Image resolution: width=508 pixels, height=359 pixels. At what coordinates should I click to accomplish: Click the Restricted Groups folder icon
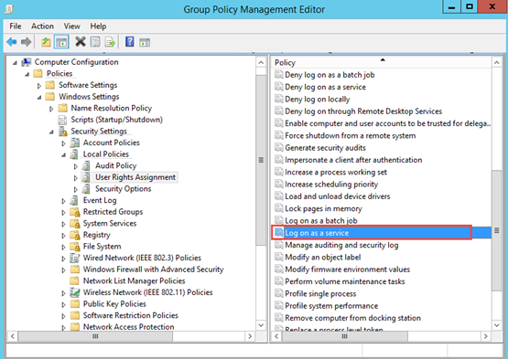pos(75,212)
